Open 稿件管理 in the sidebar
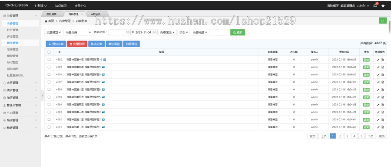Screen dimensions: 391x167 click(x=13, y=43)
